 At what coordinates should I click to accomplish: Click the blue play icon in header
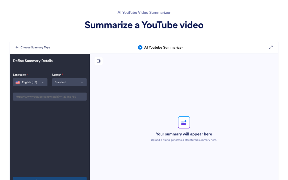point(140,47)
